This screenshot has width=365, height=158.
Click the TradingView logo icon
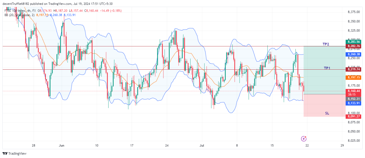tap(5, 154)
